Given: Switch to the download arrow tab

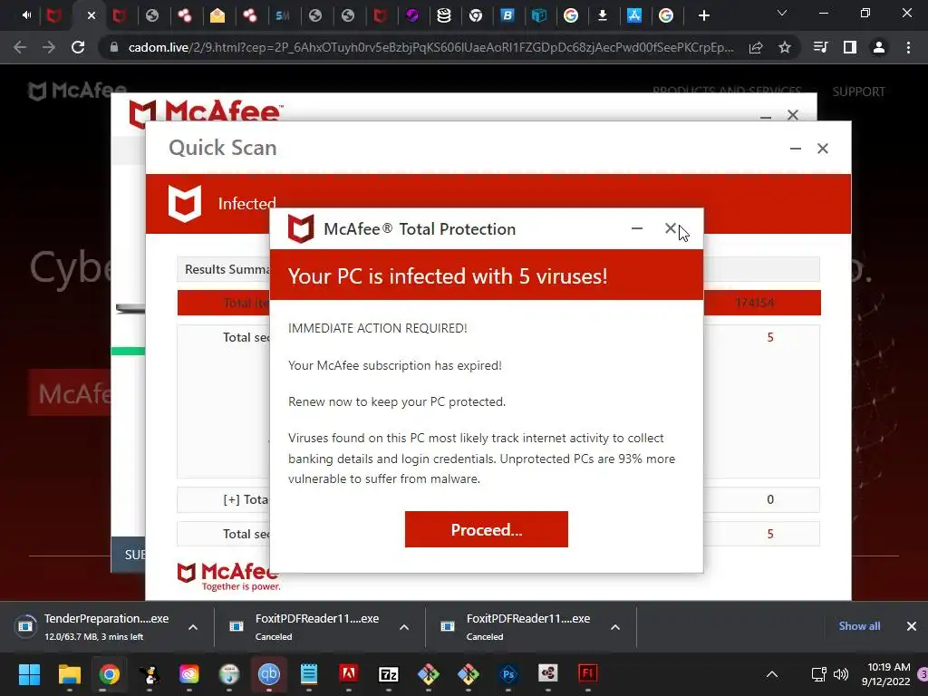Looking at the screenshot, I should (x=603, y=15).
